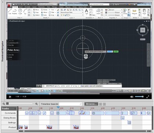Click the Browse... button
The width and height of the screenshot is (154, 133).
coord(91,104)
